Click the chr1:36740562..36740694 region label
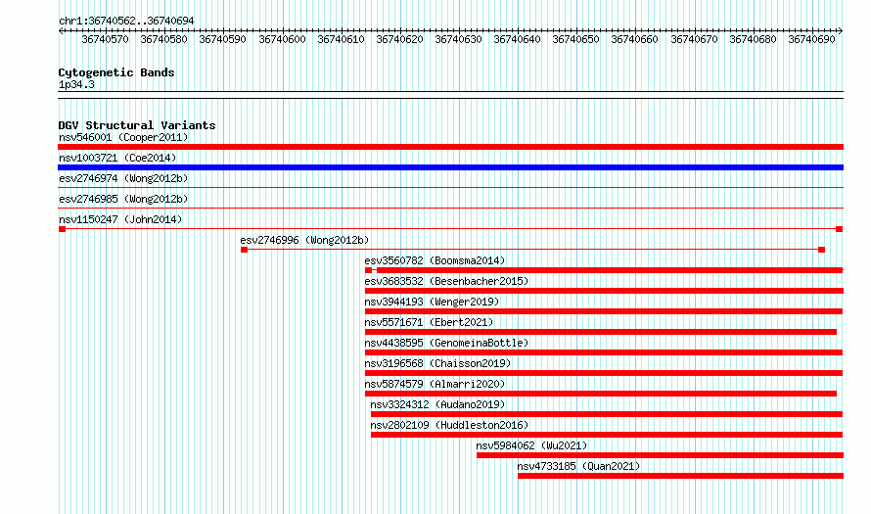The image size is (871, 514). pos(126,21)
